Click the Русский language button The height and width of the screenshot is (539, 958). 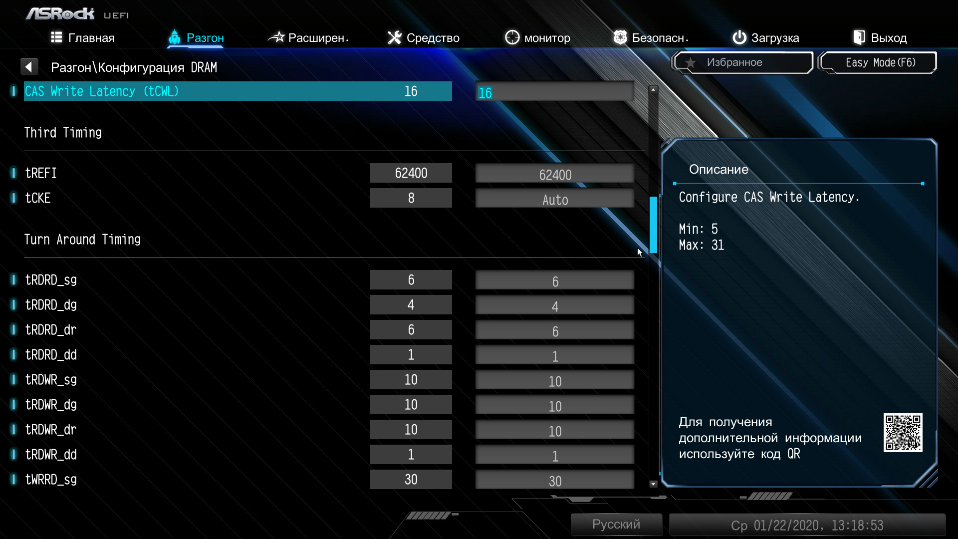pos(616,525)
